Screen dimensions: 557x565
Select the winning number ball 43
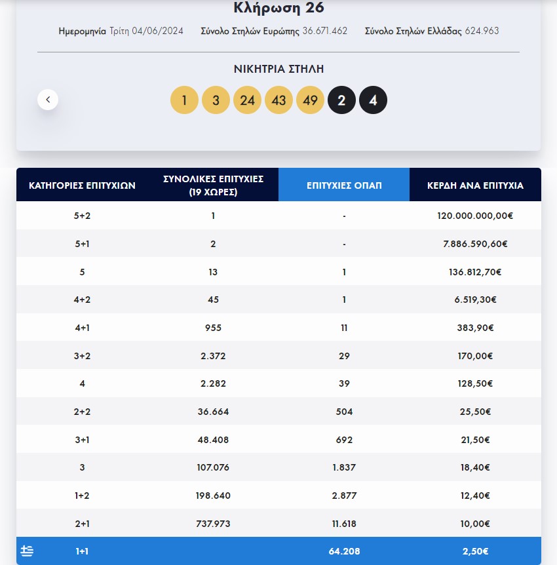278,100
